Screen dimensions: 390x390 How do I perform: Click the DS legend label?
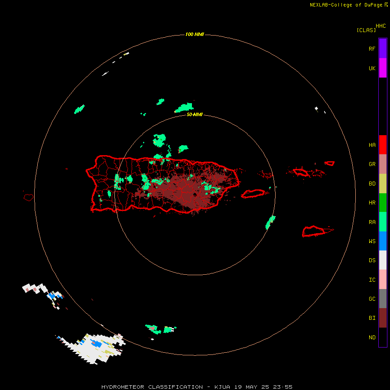point(372,260)
